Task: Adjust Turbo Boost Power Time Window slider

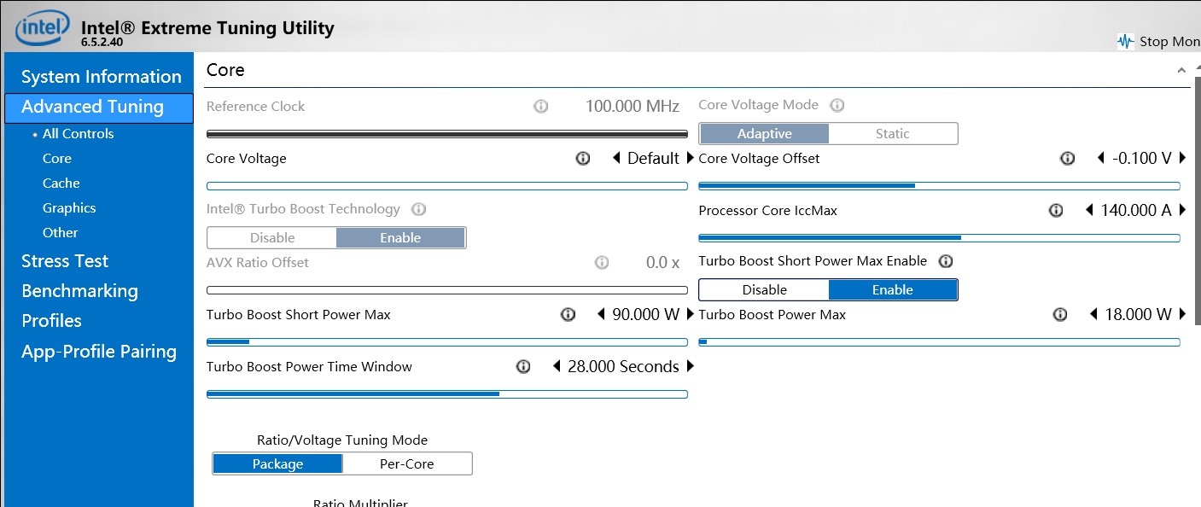Action: 447,394
